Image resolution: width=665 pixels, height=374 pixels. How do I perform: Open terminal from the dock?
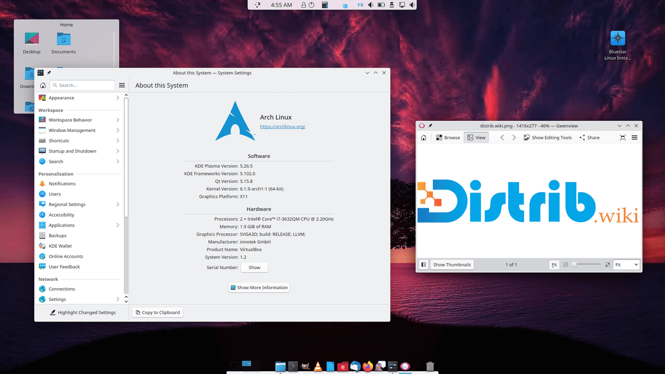tap(293, 366)
